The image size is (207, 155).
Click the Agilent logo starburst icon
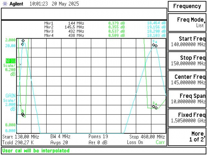[5, 4]
